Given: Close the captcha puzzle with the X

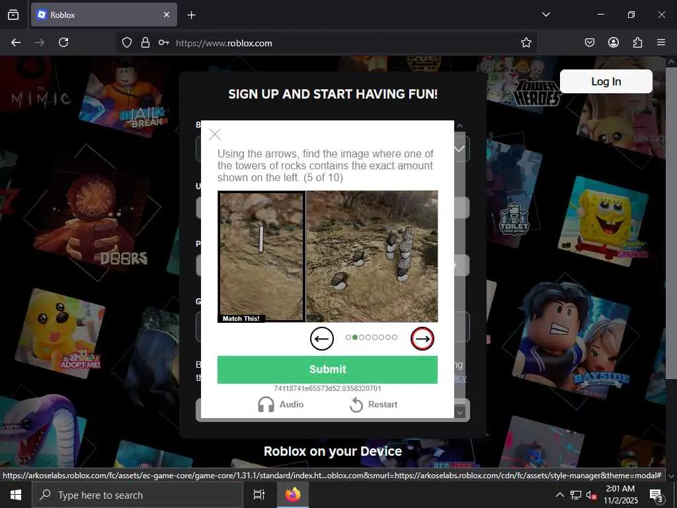Looking at the screenshot, I should pyautogui.click(x=215, y=134).
